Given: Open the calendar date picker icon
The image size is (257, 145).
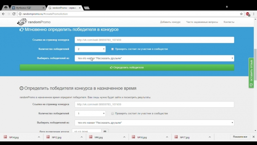Looking at the screenshot, I should click(x=105, y=131).
